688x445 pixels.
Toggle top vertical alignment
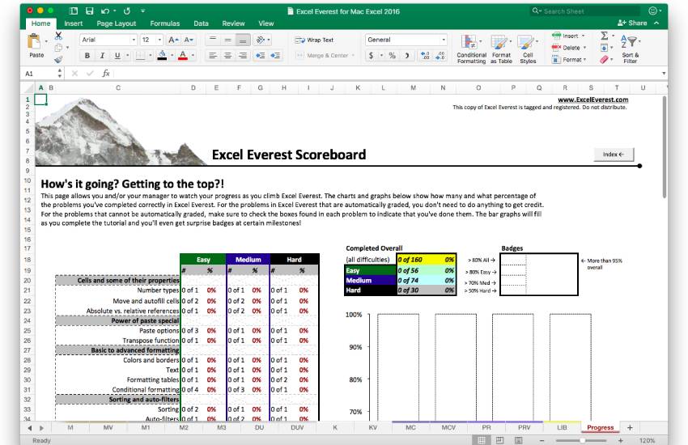(213, 40)
